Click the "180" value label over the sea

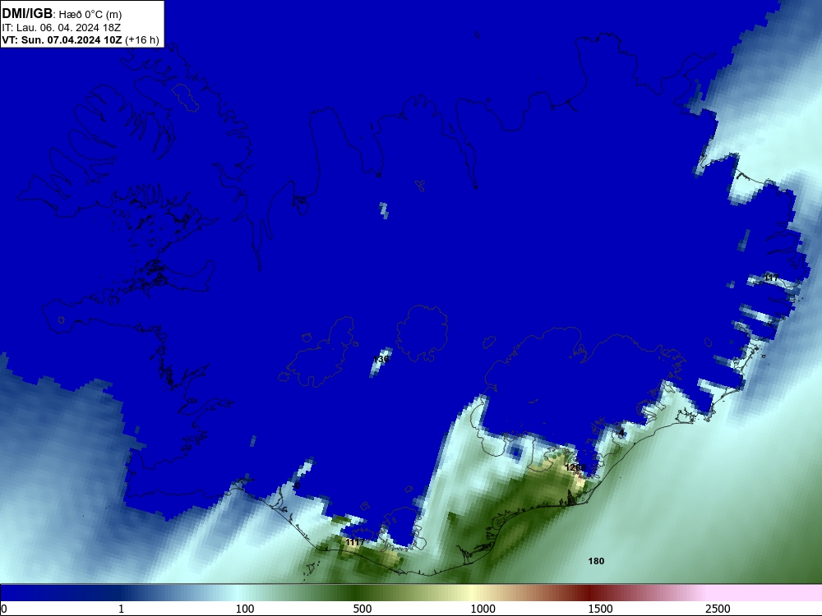(596, 561)
